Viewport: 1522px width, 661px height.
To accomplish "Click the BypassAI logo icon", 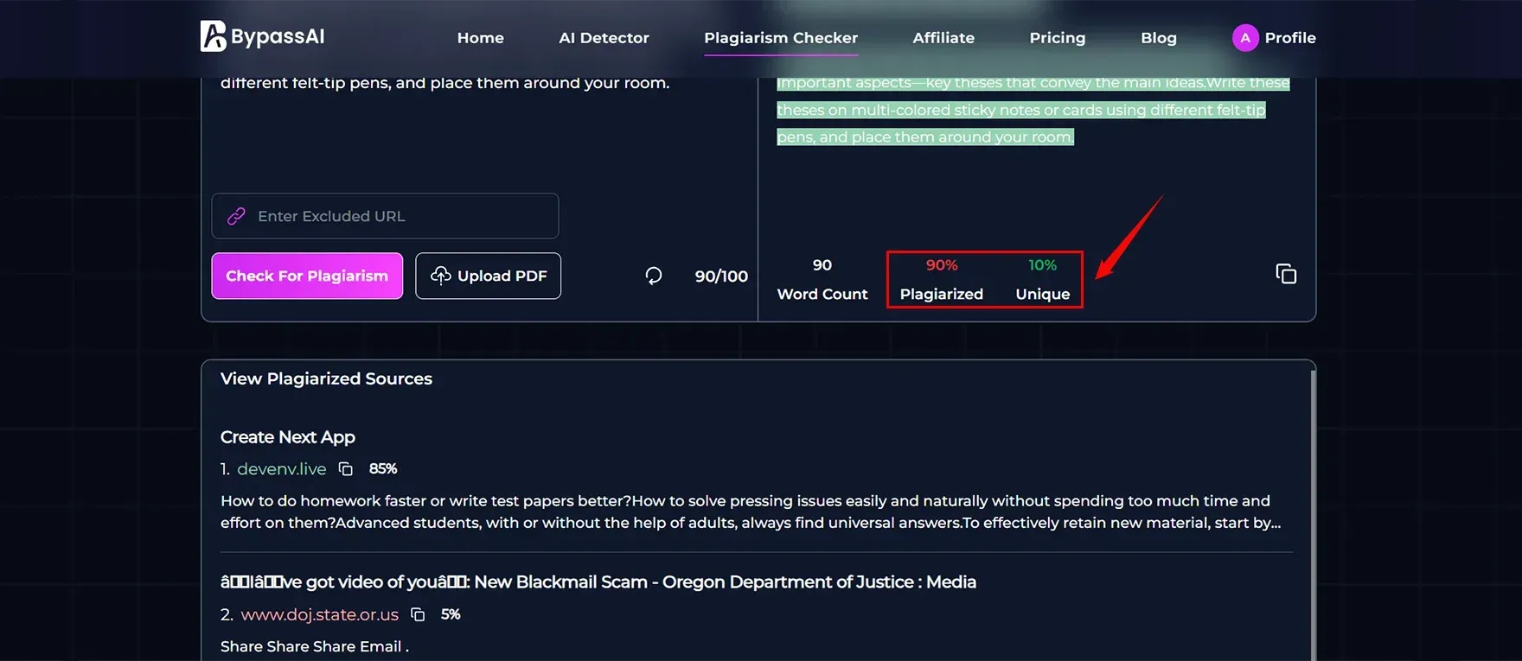I will [x=213, y=36].
